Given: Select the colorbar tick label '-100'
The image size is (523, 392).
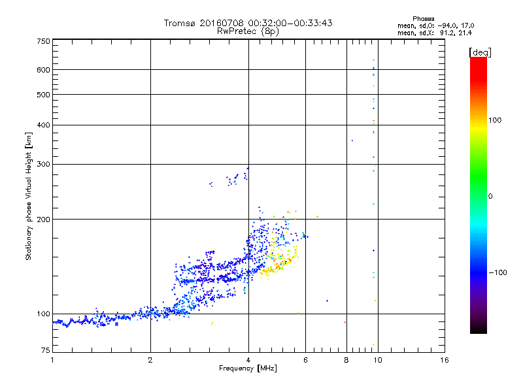Looking at the screenshot, I should pyautogui.click(x=498, y=272).
